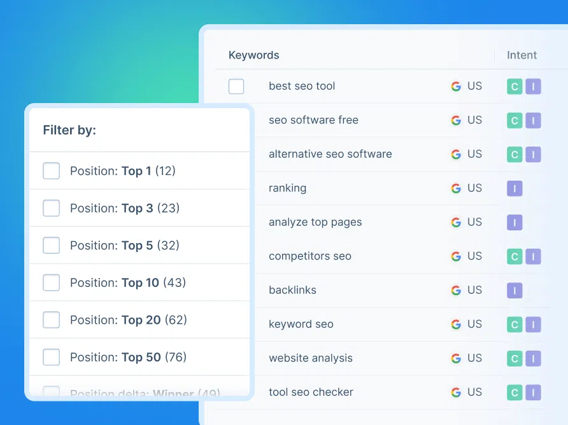568x425 pixels.
Task: Click the Keywords column header
Action: pyautogui.click(x=253, y=55)
